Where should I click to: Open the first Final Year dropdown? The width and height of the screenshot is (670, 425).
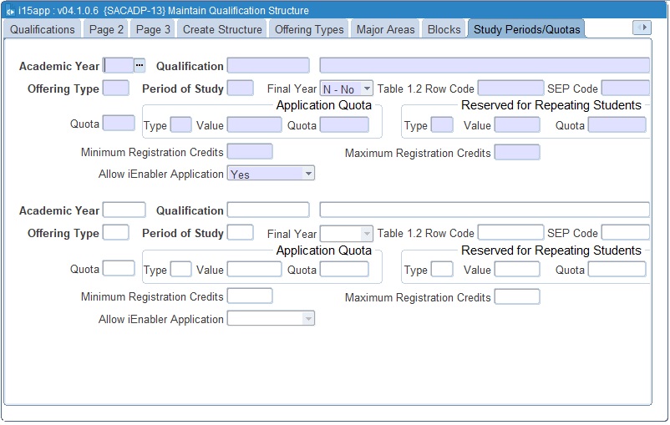pos(367,89)
